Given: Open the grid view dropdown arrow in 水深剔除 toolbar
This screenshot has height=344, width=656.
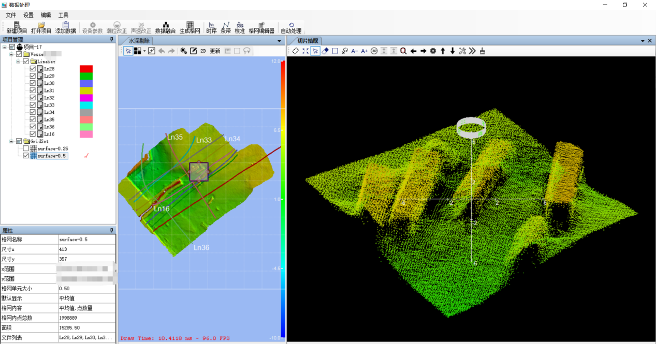Looking at the screenshot, I should [144, 51].
